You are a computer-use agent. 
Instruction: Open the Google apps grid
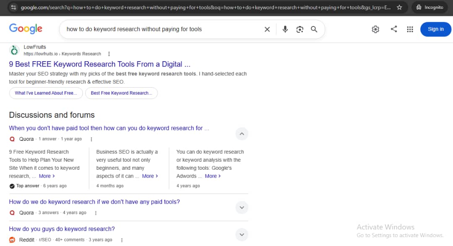tap(410, 29)
